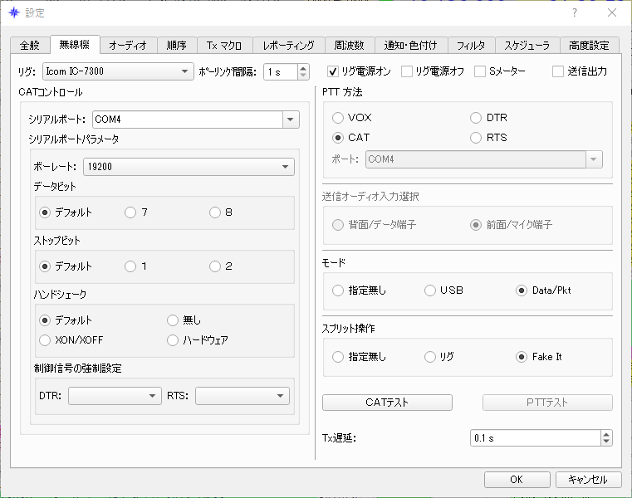Viewport: 632px width, 498px height.
Task: Open the オーディオ tab
Action: tap(128, 45)
